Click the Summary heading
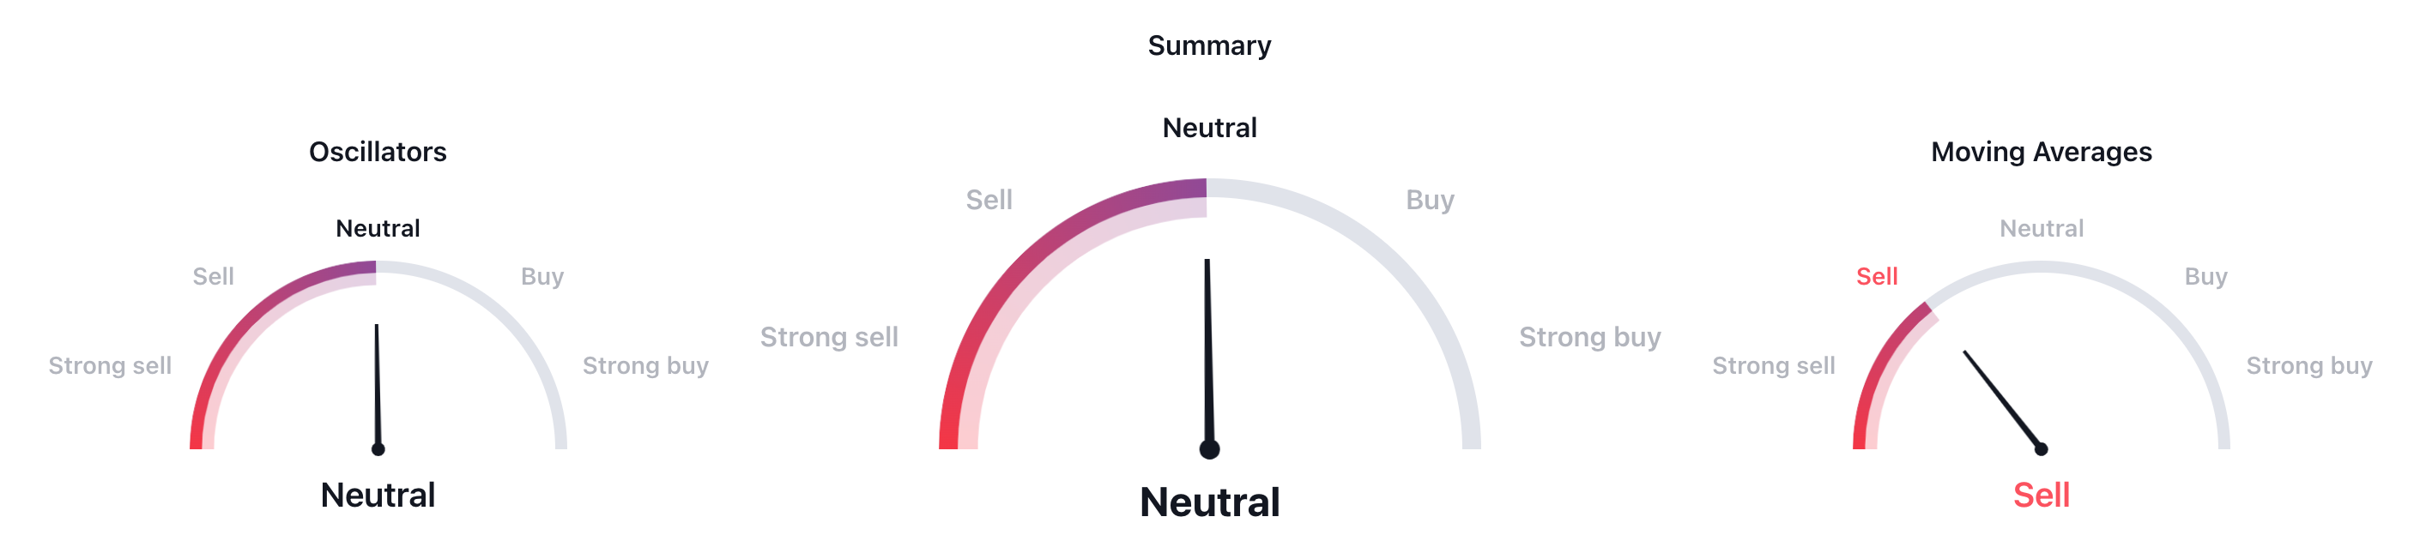Image resolution: width=2420 pixels, height=559 pixels. 1209,45
